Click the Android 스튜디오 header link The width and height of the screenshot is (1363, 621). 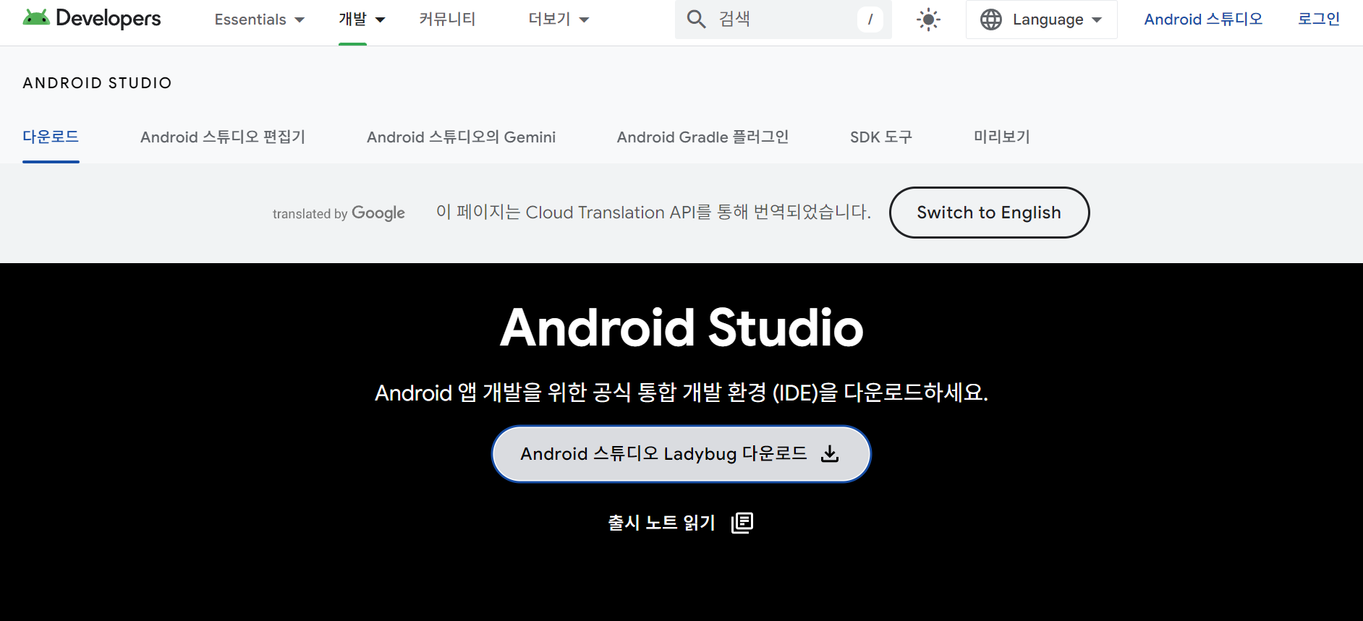[1203, 20]
